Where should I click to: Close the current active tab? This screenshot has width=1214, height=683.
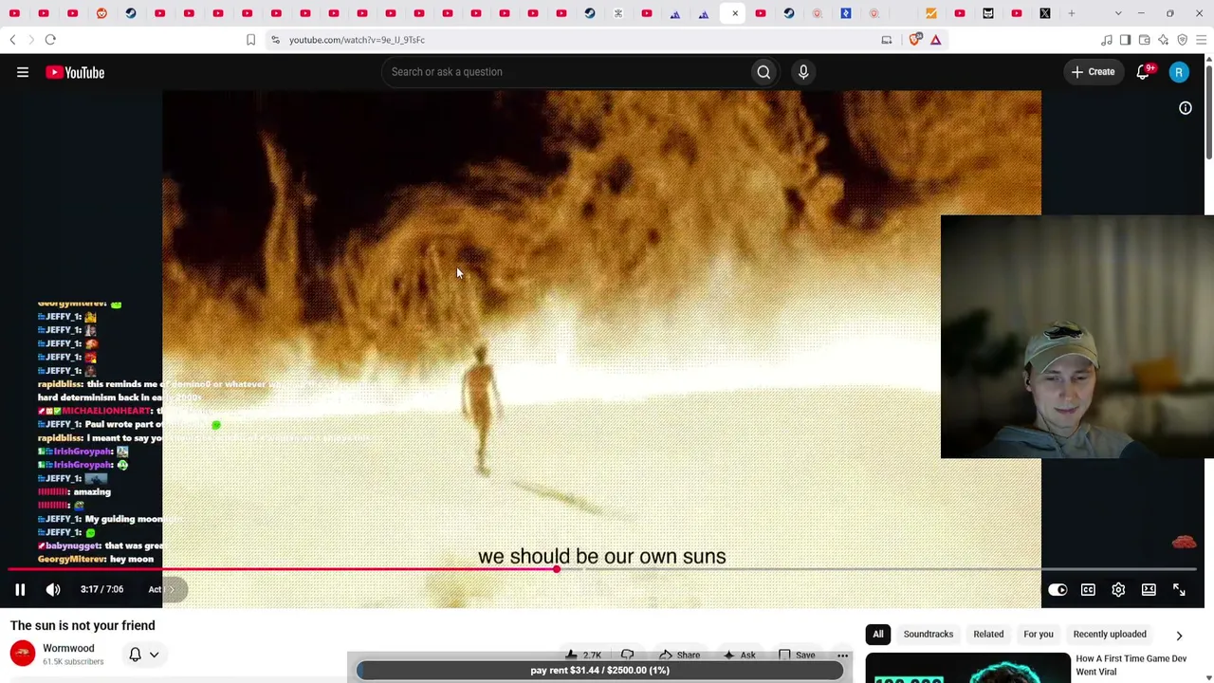pos(735,13)
